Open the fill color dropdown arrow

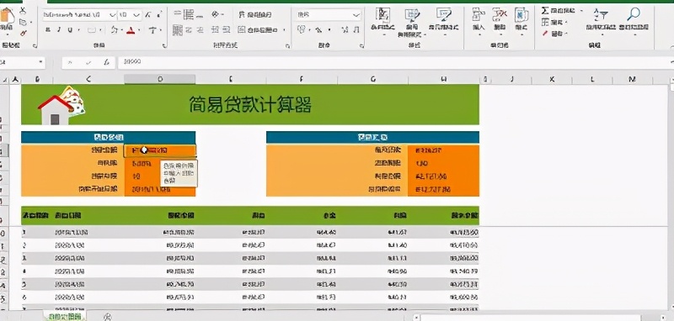[121, 30]
